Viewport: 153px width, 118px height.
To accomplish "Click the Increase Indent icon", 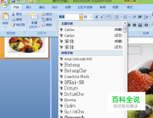I will coord(140,17).
